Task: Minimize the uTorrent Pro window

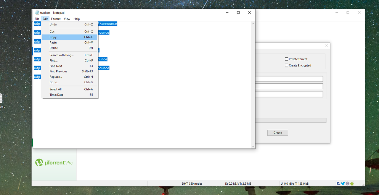Action: (337, 12)
